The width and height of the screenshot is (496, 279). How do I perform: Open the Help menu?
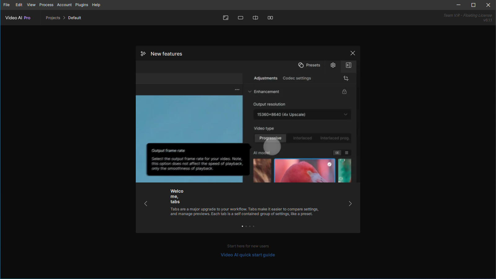(96, 5)
